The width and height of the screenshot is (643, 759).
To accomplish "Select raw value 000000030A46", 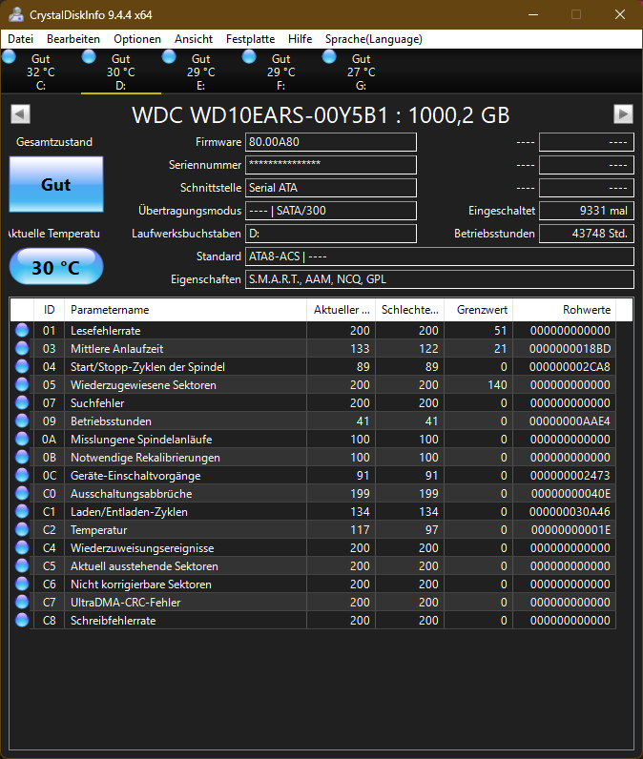I will (x=570, y=512).
